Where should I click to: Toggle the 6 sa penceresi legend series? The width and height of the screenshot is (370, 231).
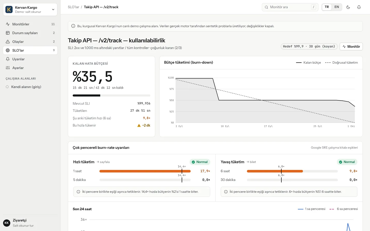[x=344, y=209]
